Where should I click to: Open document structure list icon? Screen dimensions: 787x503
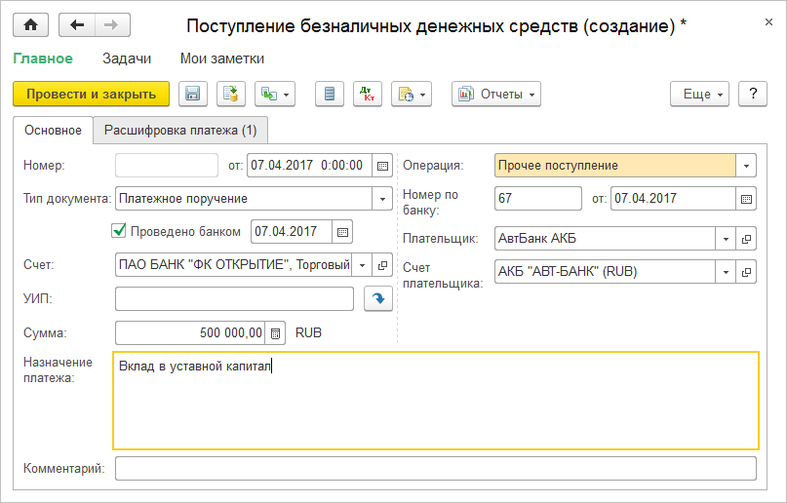(330, 94)
